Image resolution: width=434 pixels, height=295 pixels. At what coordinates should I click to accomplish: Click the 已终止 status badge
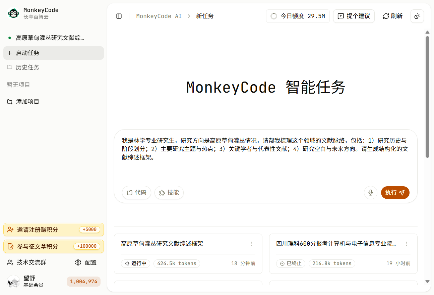[x=291, y=263]
